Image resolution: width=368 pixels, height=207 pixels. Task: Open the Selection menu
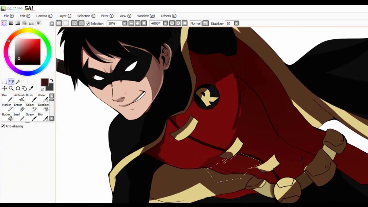tap(86, 16)
